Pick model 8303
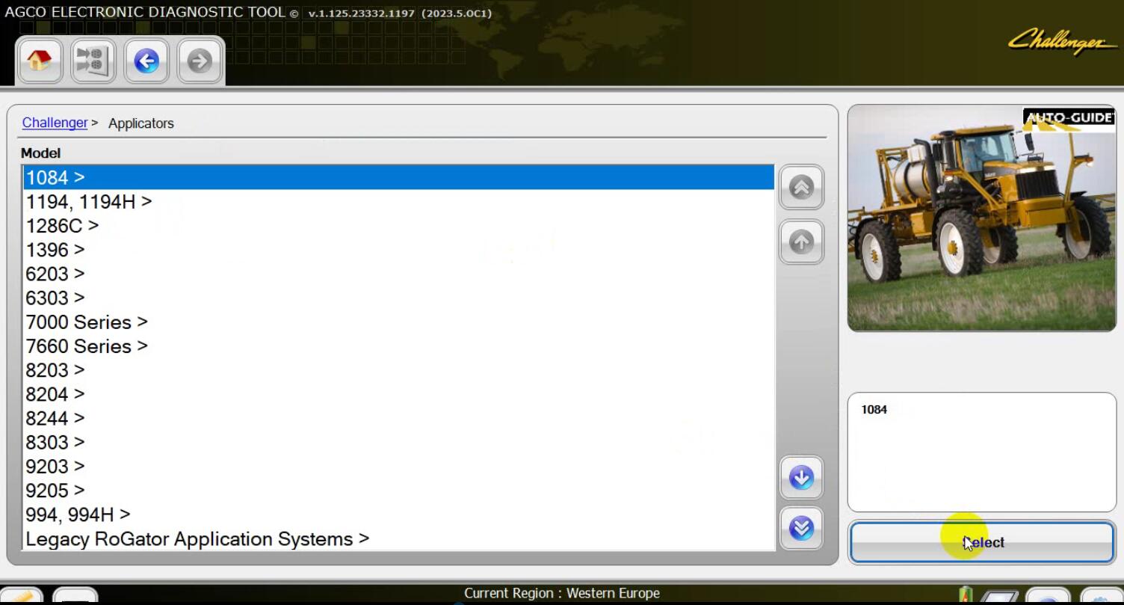This screenshot has height=605, width=1124. click(x=398, y=442)
